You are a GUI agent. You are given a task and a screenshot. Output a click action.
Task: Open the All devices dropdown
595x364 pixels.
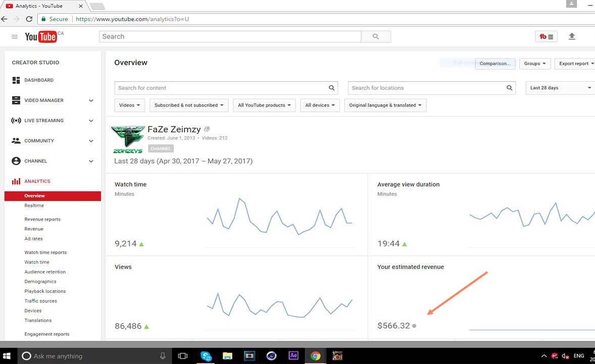pyautogui.click(x=320, y=105)
